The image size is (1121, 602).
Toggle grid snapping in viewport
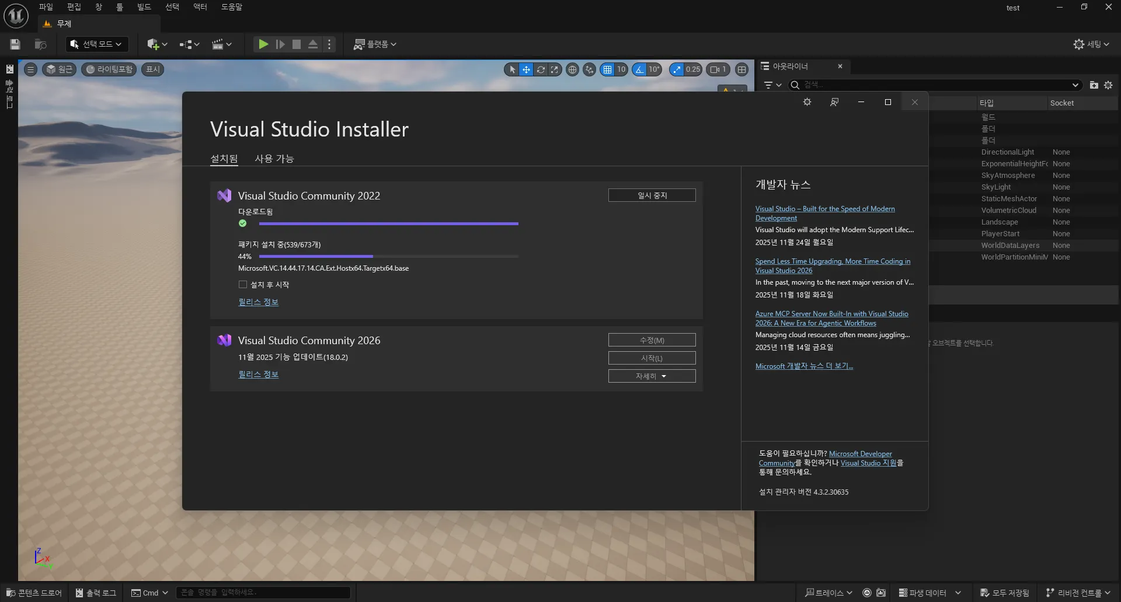pos(607,69)
